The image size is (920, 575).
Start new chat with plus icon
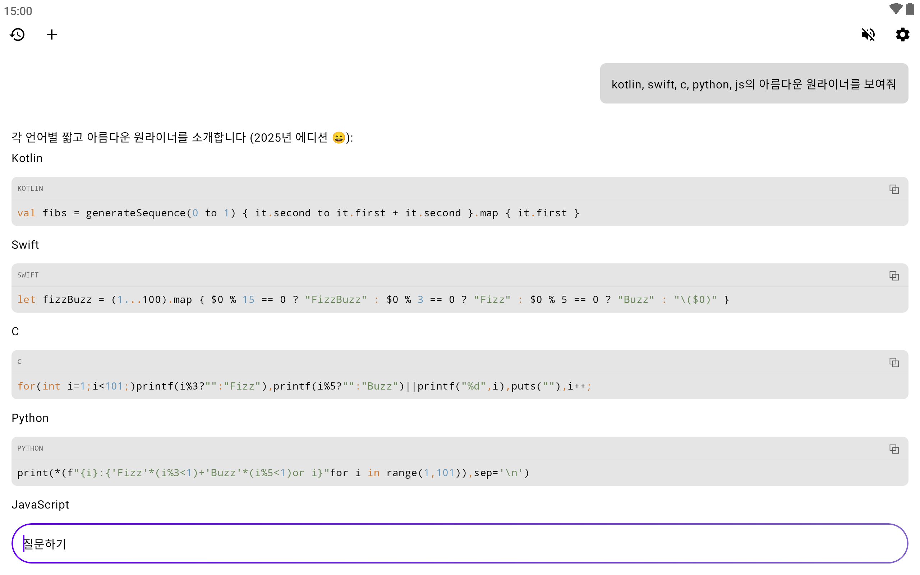[52, 34]
